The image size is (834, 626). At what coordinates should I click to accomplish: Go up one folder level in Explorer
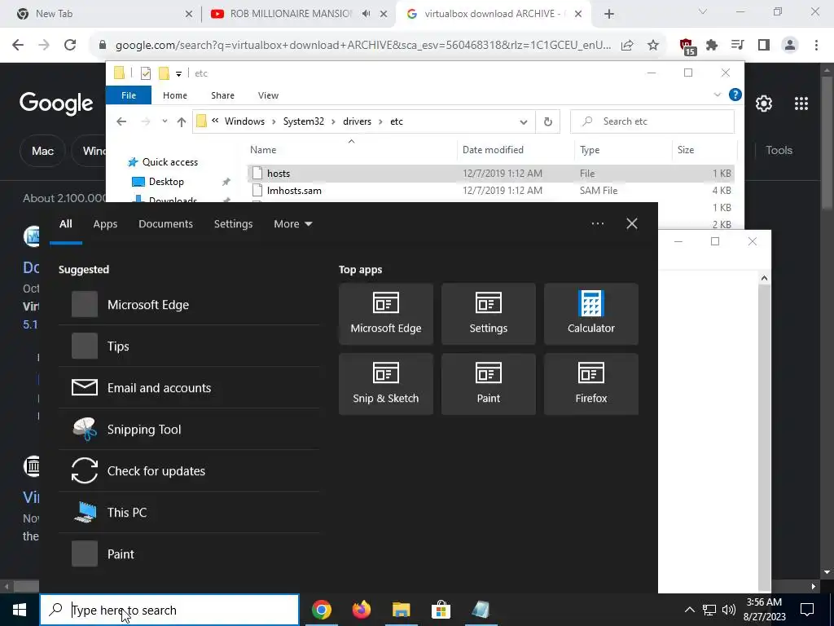coord(182,121)
